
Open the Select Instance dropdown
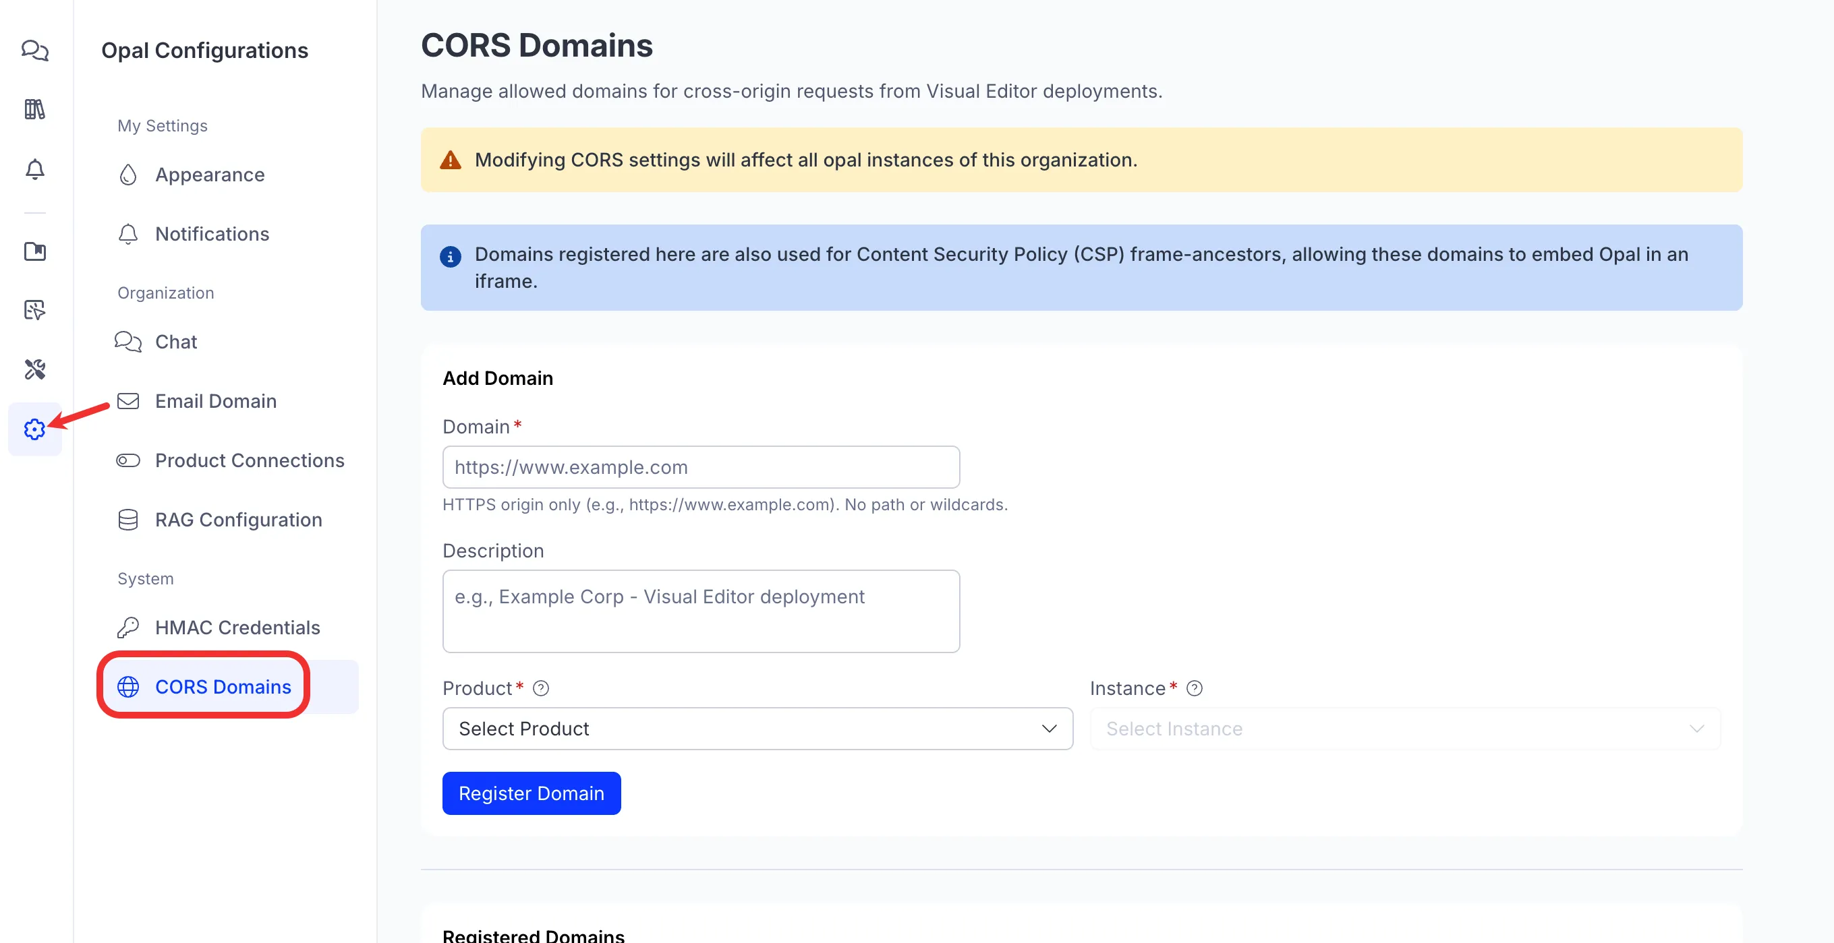point(1406,729)
